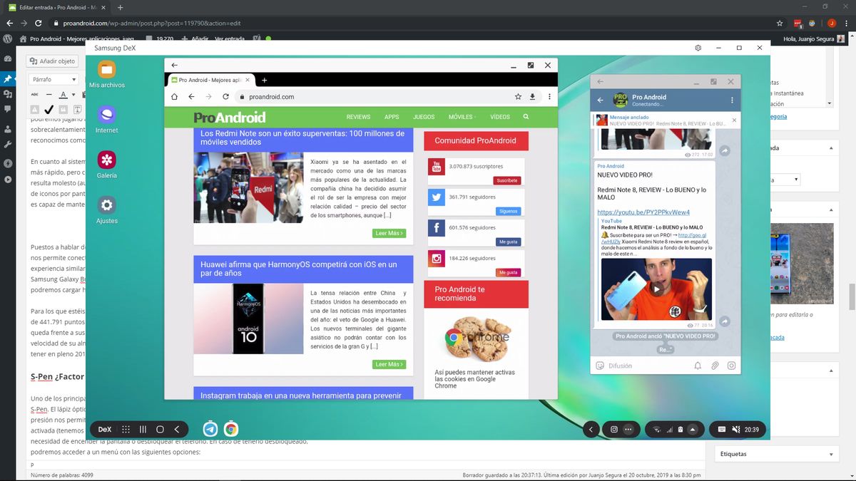Open the HarmonyOS article thumbnail

tap(248, 319)
